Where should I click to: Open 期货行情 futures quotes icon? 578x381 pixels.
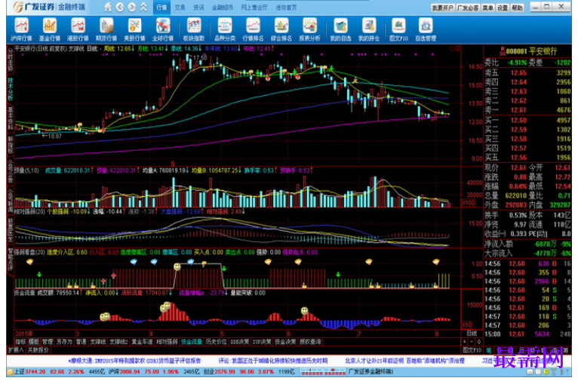click(x=106, y=29)
